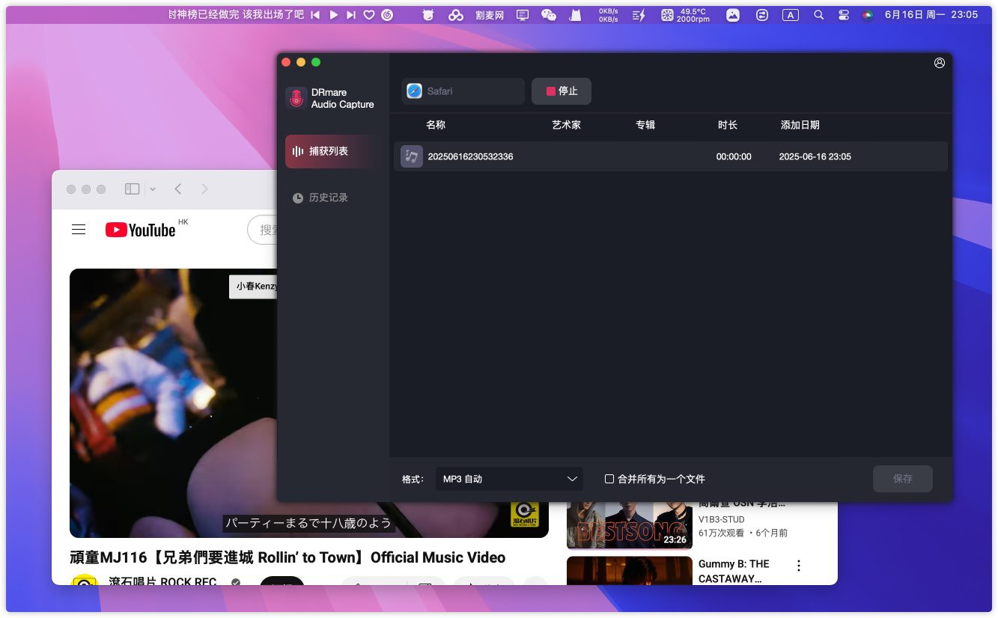The width and height of the screenshot is (998, 618).
Task: Enable merge all into one file checkbox
Action: (609, 479)
